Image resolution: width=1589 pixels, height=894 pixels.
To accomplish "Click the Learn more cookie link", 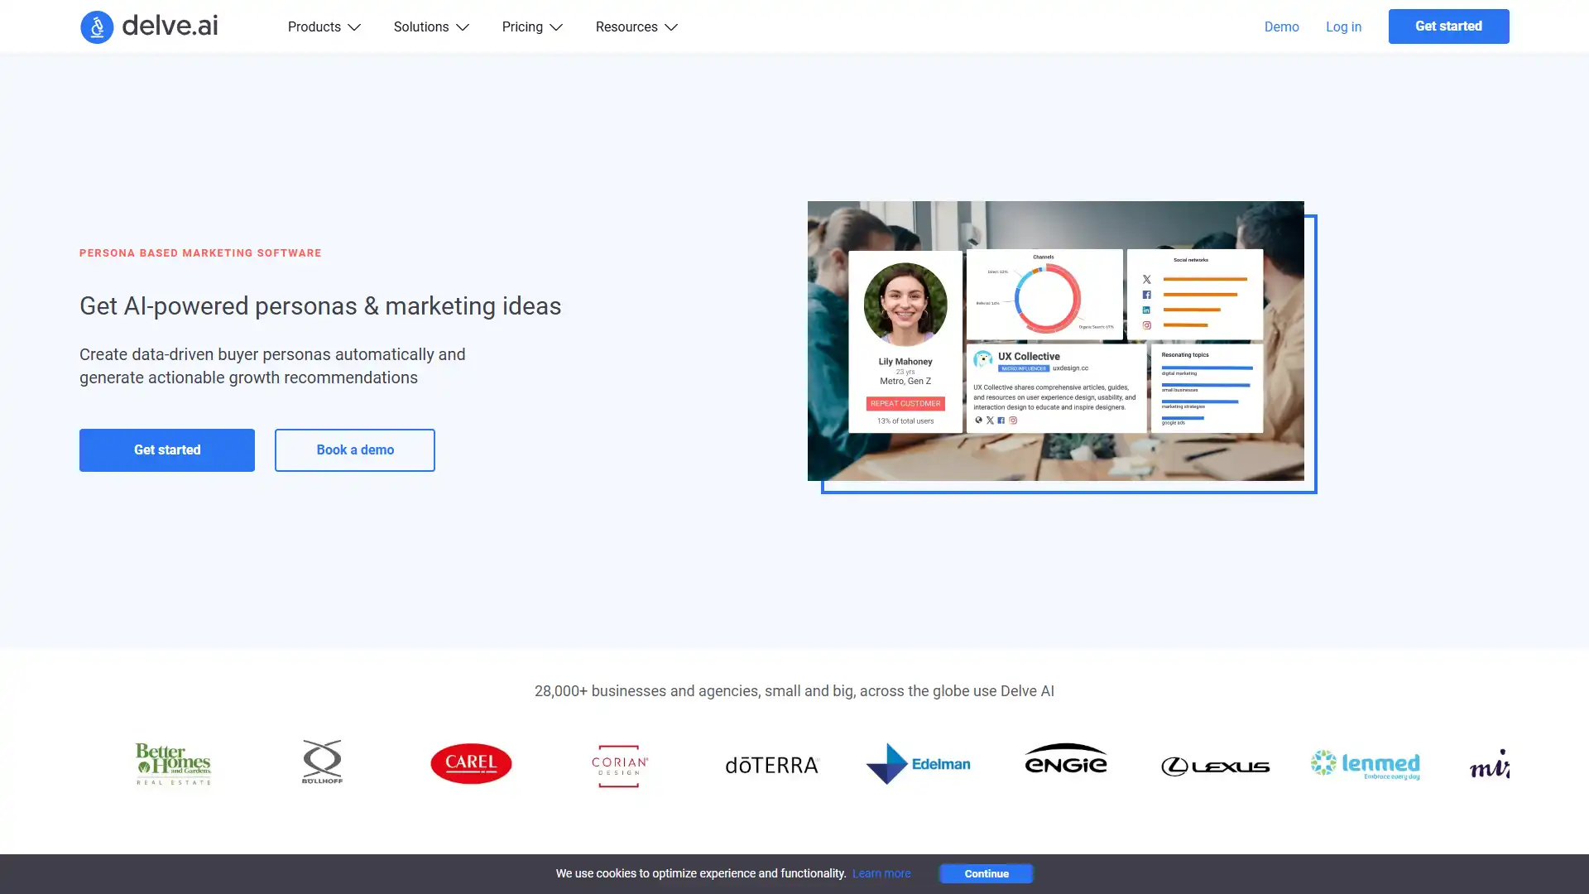I will click(x=881, y=873).
